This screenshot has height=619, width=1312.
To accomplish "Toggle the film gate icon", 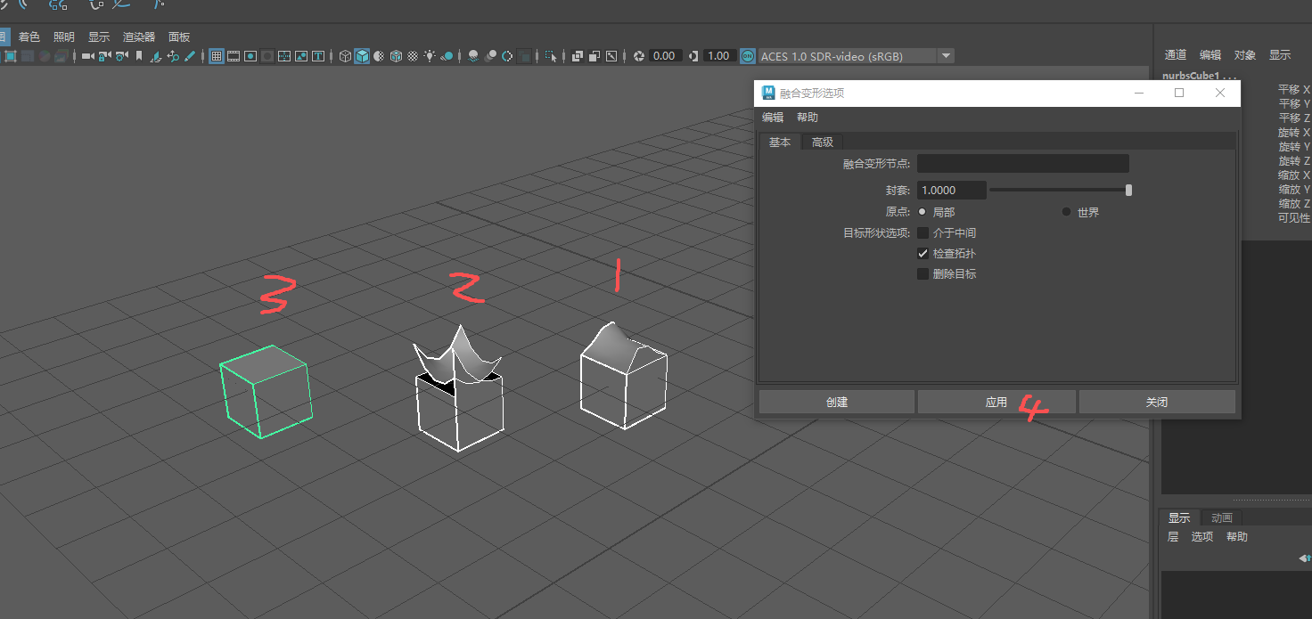I will (234, 56).
